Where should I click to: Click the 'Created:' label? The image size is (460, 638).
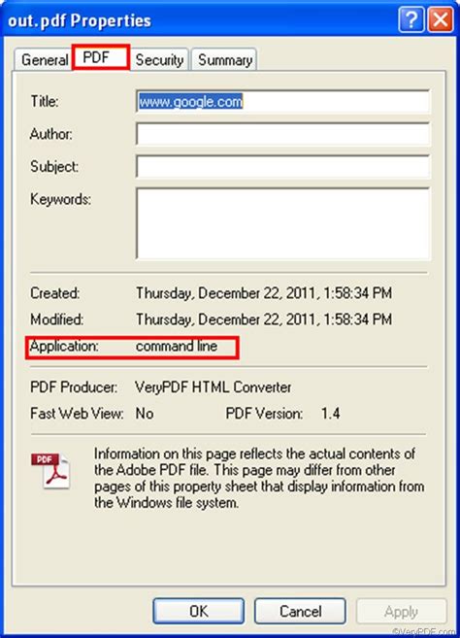coord(55,293)
